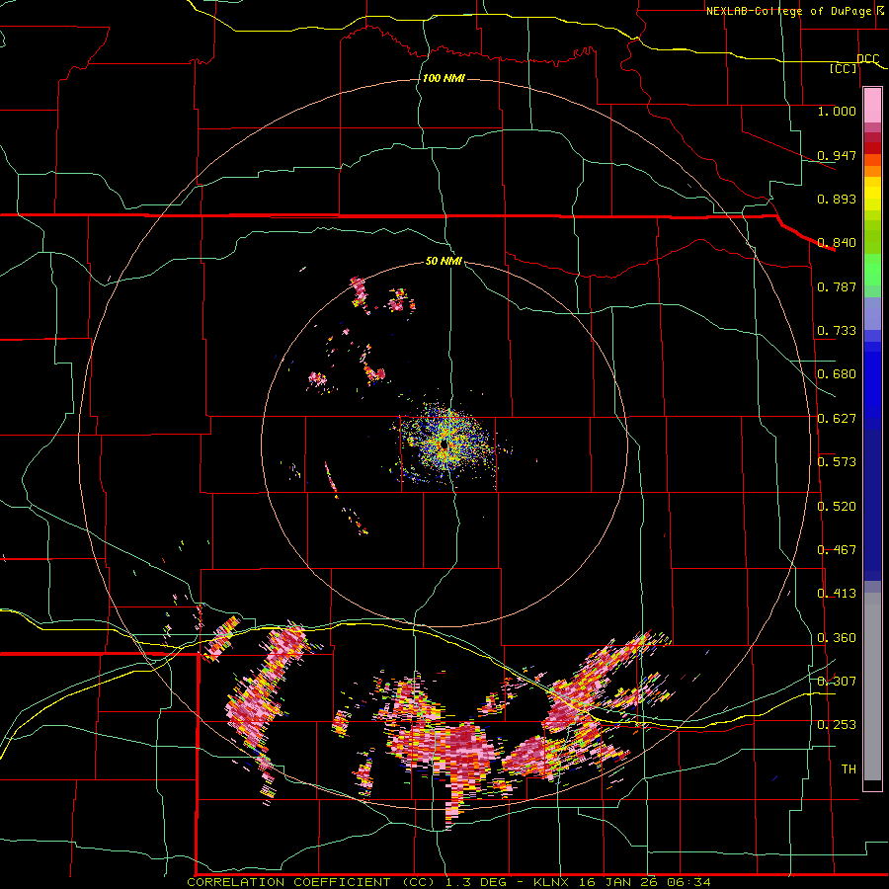
Task: Select the 0.413 scale value
Action: click(837, 594)
